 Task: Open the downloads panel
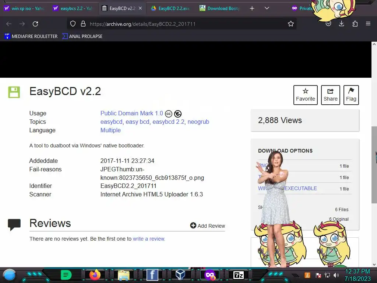pos(341,24)
